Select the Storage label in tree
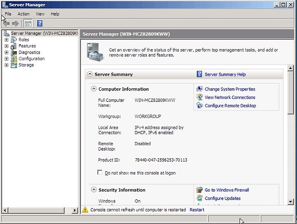The width and height of the screenshot is (297, 224). point(26,65)
